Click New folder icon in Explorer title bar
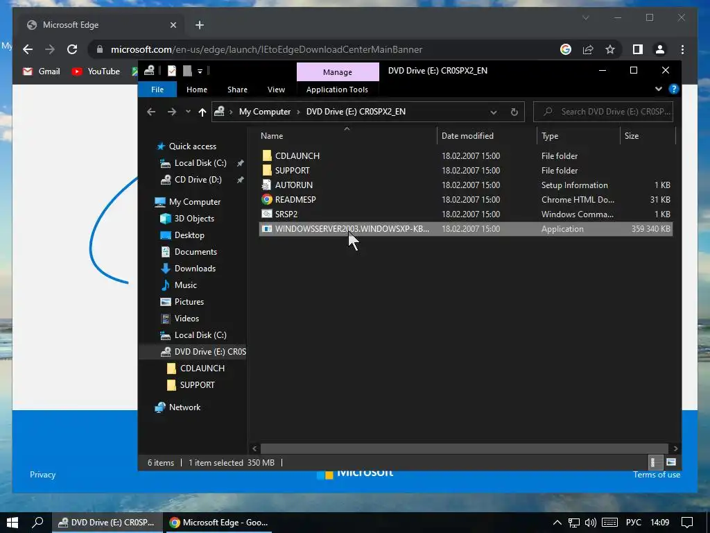 coord(187,71)
